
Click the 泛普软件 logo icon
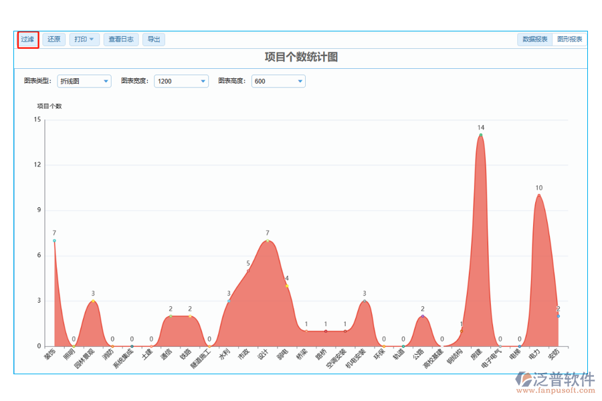point(522,381)
